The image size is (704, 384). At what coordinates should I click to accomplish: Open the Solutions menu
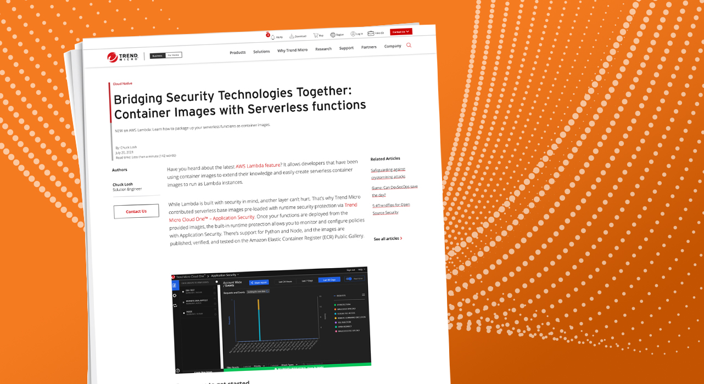261,52
